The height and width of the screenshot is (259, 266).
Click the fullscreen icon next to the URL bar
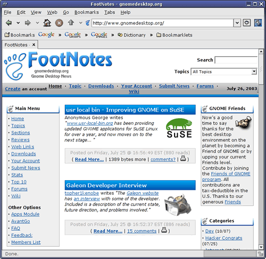246,23
